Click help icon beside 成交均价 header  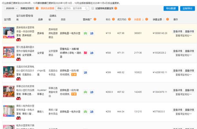pyautogui.click(x=129, y=19)
